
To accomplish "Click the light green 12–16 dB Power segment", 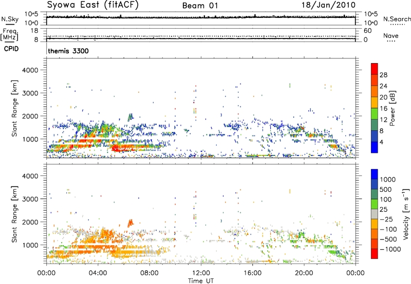I will 375,114.
